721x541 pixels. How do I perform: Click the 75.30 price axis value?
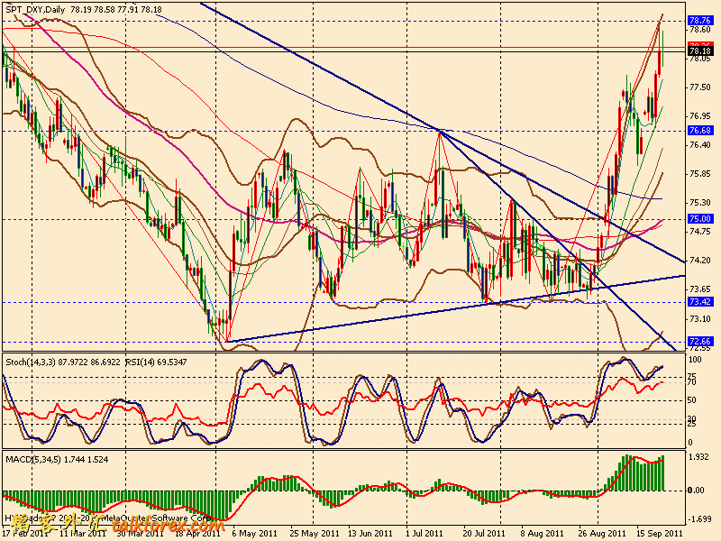pos(700,202)
